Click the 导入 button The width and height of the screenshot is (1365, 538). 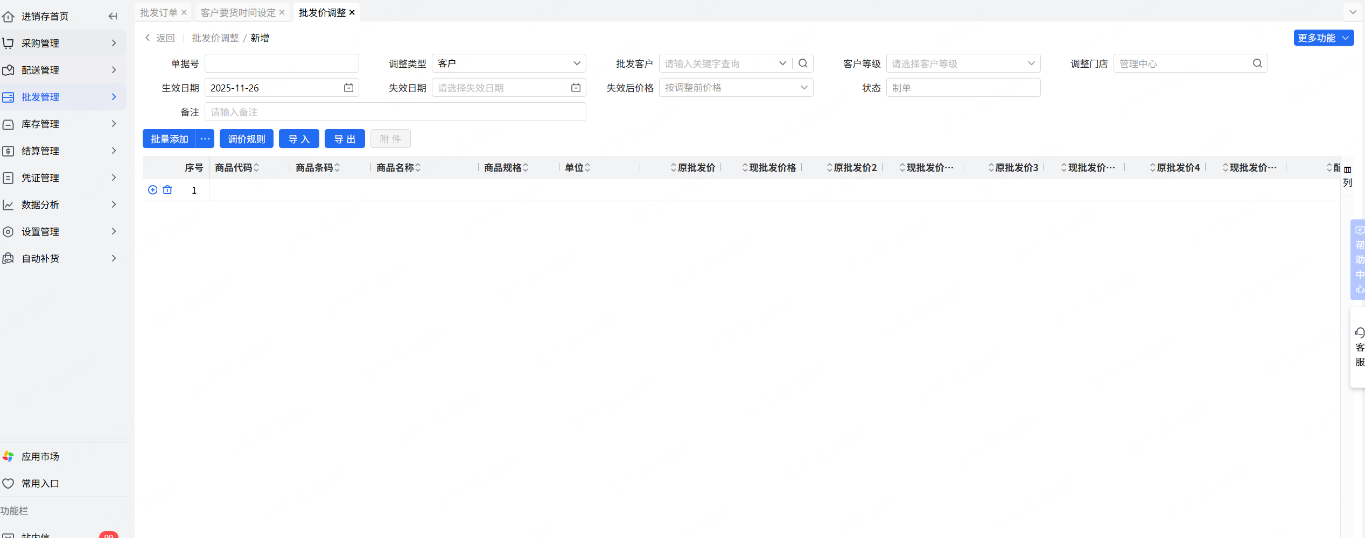pyautogui.click(x=299, y=139)
